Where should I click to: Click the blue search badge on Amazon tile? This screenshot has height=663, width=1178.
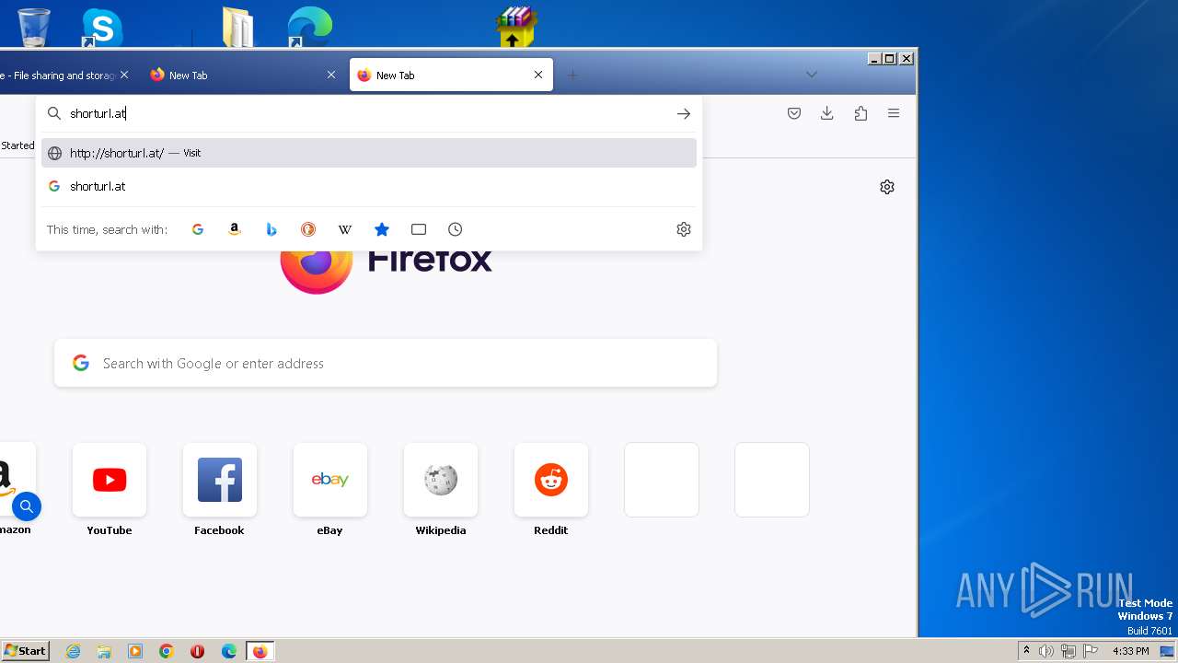pos(27,506)
